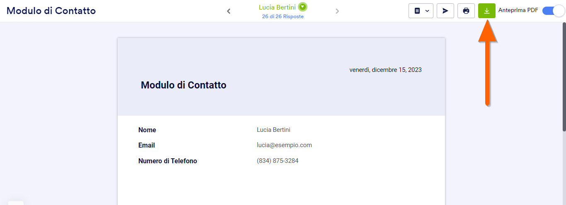Open green dropdown beside Lucia Bertini

point(303,7)
